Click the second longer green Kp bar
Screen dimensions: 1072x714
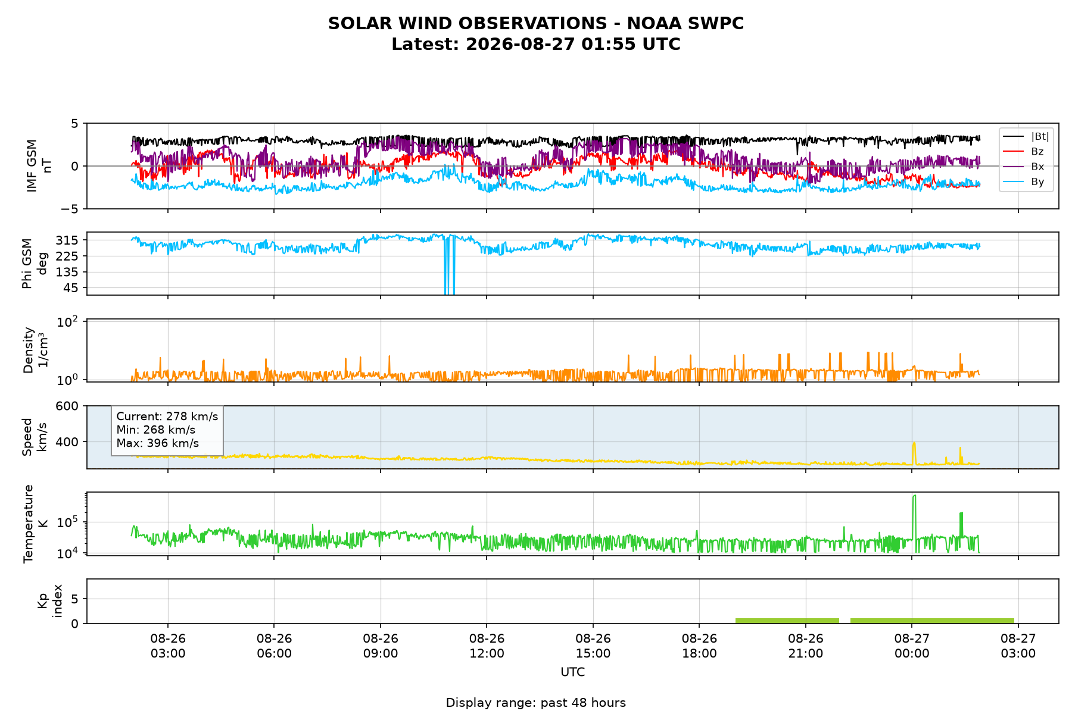(x=932, y=621)
